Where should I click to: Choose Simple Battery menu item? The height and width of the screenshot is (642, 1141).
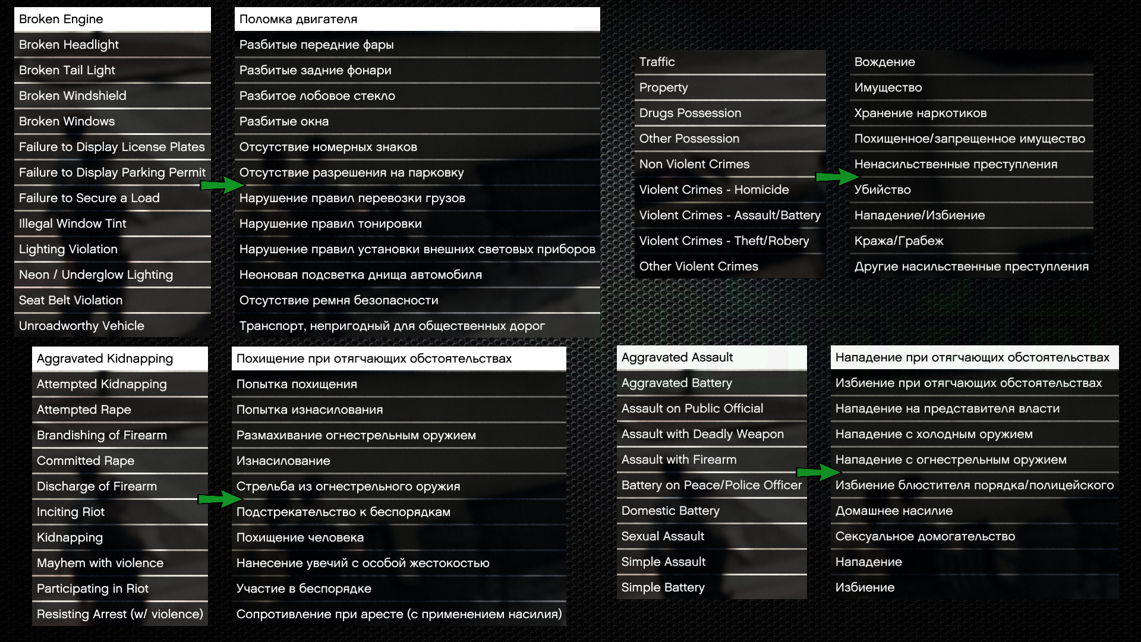tap(711, 587)
